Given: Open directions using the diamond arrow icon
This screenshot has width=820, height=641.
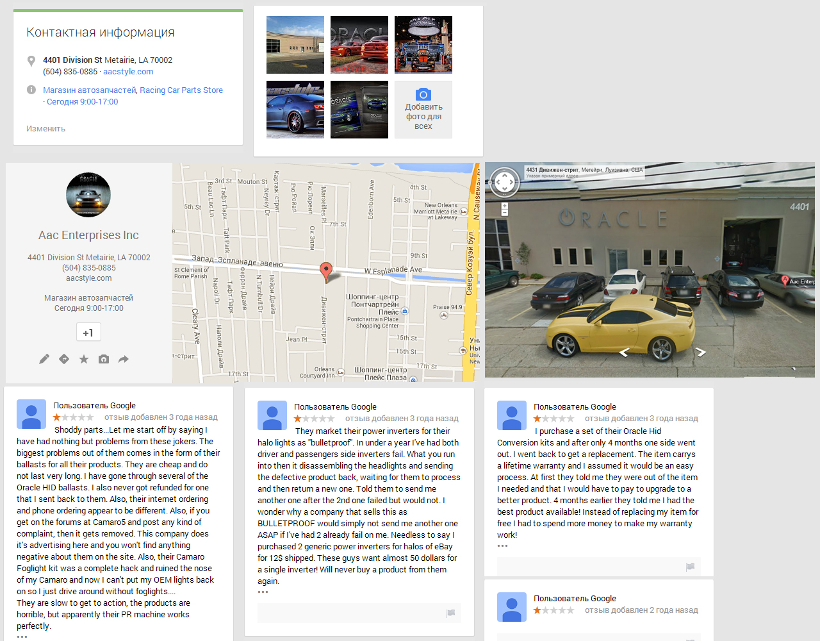Looking at the screenshot, I should 64,359.
